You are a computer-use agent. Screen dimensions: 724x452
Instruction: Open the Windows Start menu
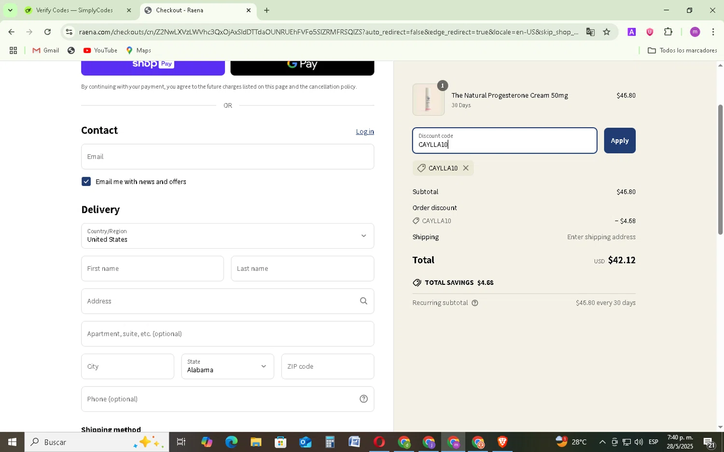pyautogui.click(x=12, y=442)
